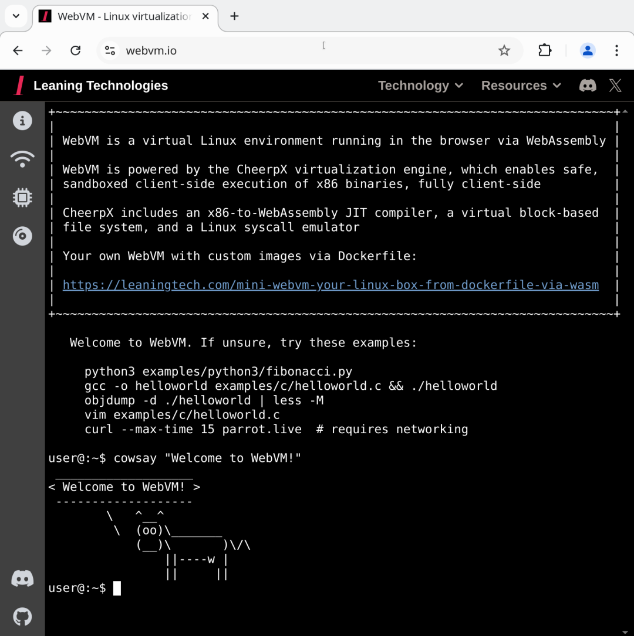This screenshot has height=636, width=634.
Task: Click the objdump example command line
Action: click(x=204, y=400)
